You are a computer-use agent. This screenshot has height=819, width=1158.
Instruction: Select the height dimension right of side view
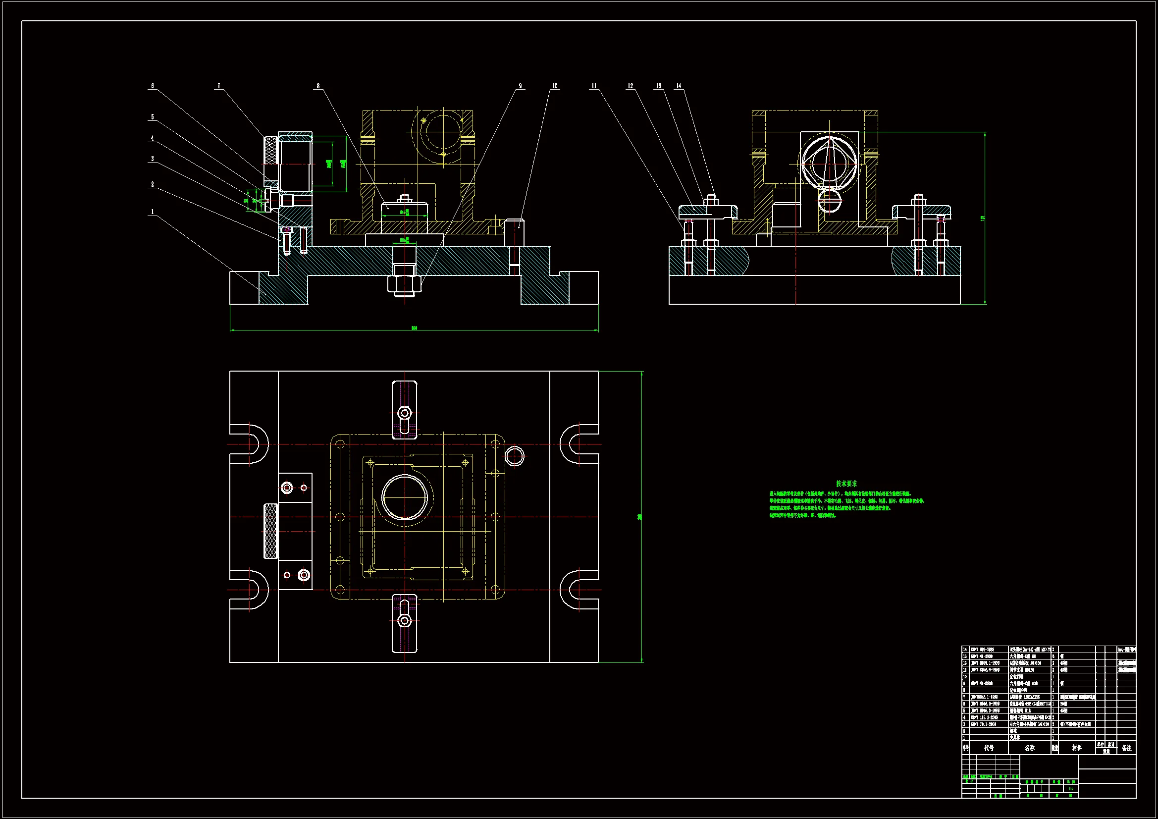(983, 218)
